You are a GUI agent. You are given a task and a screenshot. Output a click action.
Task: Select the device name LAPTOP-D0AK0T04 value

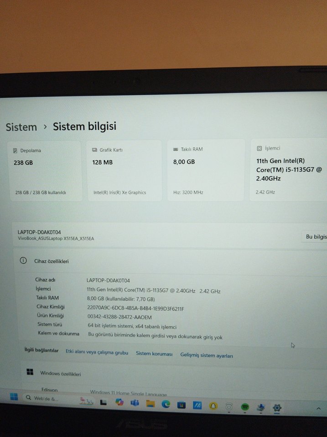pos(108,280)
